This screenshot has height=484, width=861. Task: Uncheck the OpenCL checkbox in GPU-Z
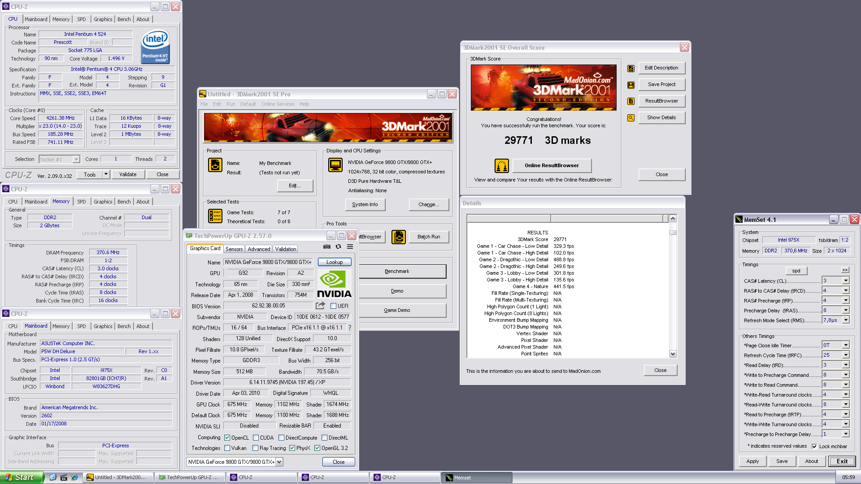[x=228, y=437]
